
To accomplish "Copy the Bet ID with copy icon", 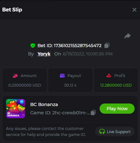I will coord(107,46).
